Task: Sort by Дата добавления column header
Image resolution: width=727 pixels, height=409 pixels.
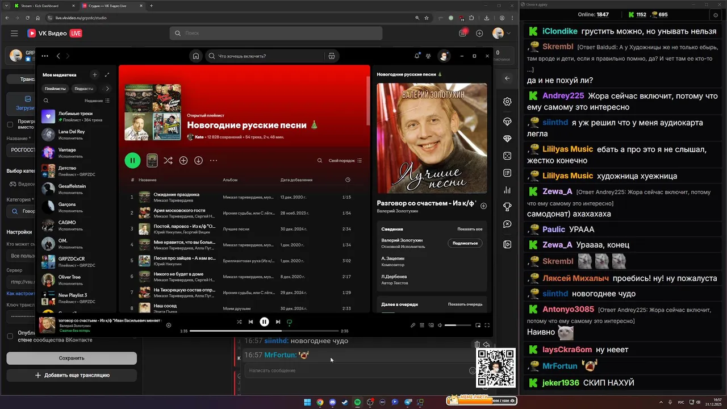Action: tap(296, 180)
